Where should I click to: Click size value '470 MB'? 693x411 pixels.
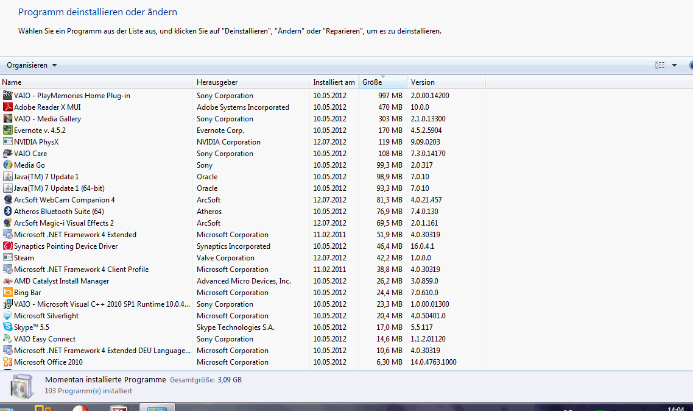(390, 107)
